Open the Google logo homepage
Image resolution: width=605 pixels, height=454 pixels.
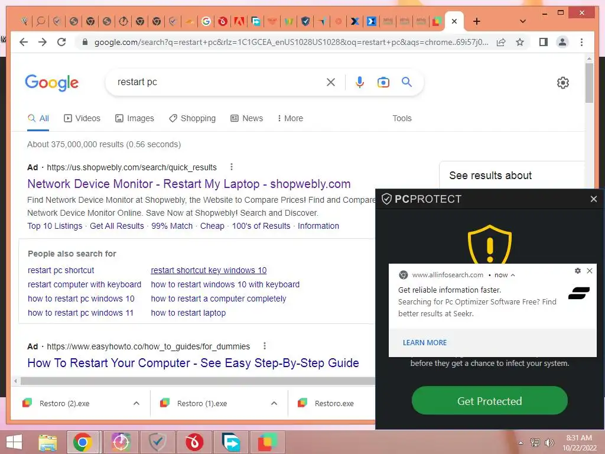point(52,83)
